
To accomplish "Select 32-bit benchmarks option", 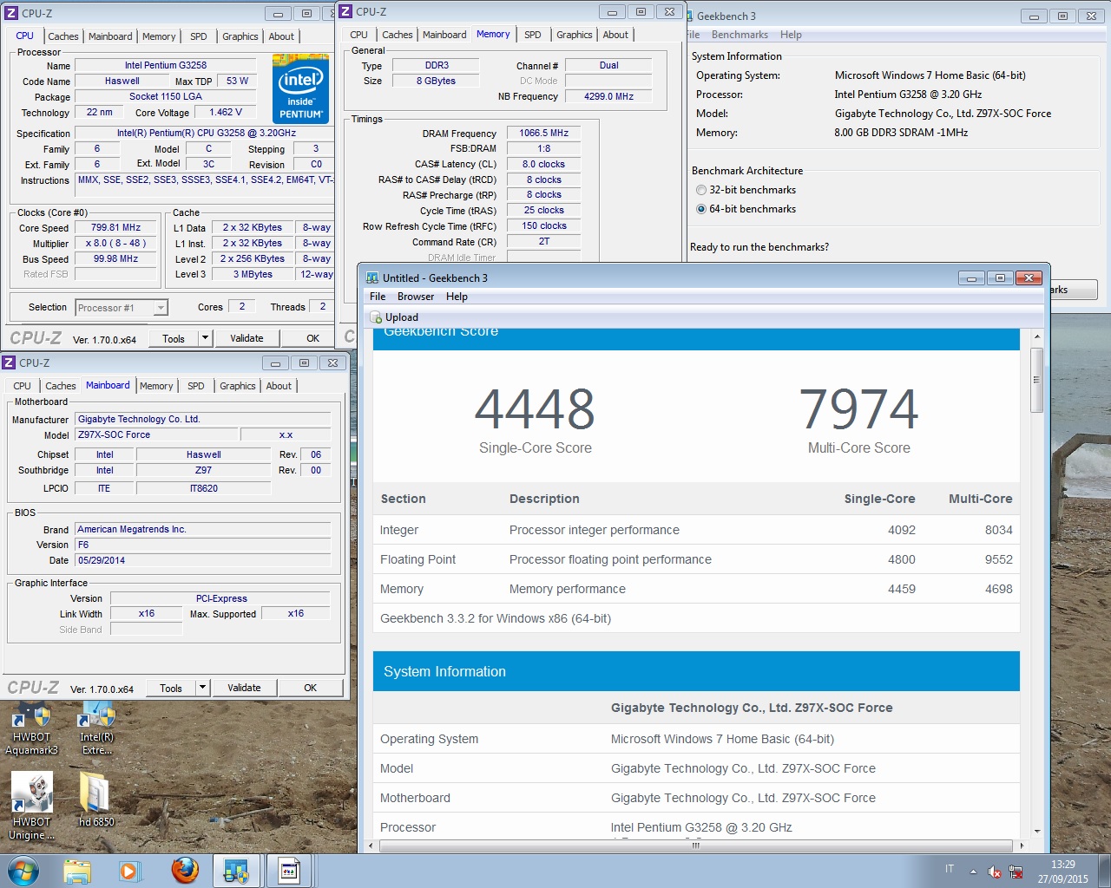I will coord(701,190).
